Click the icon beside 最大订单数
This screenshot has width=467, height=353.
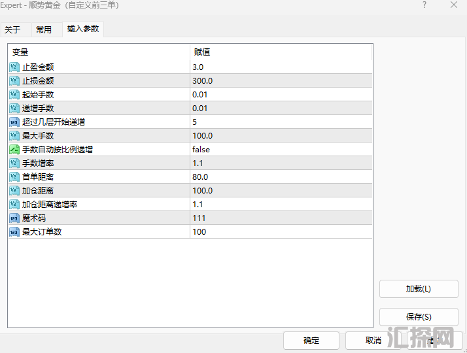click(x=14, y=231)
